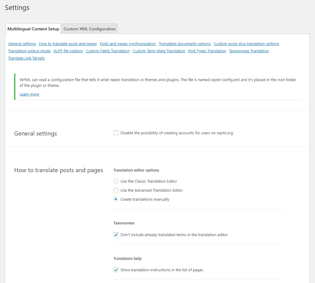Open the Custom XML Configuration tab
Image resolution: width=315 pixels, height=283 pixels.
click(x=90, y=29)
